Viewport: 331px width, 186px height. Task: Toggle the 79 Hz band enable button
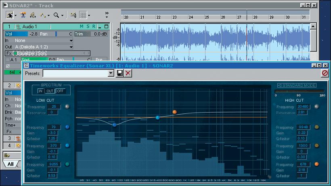pyautogui.click(x=67, y=127)
